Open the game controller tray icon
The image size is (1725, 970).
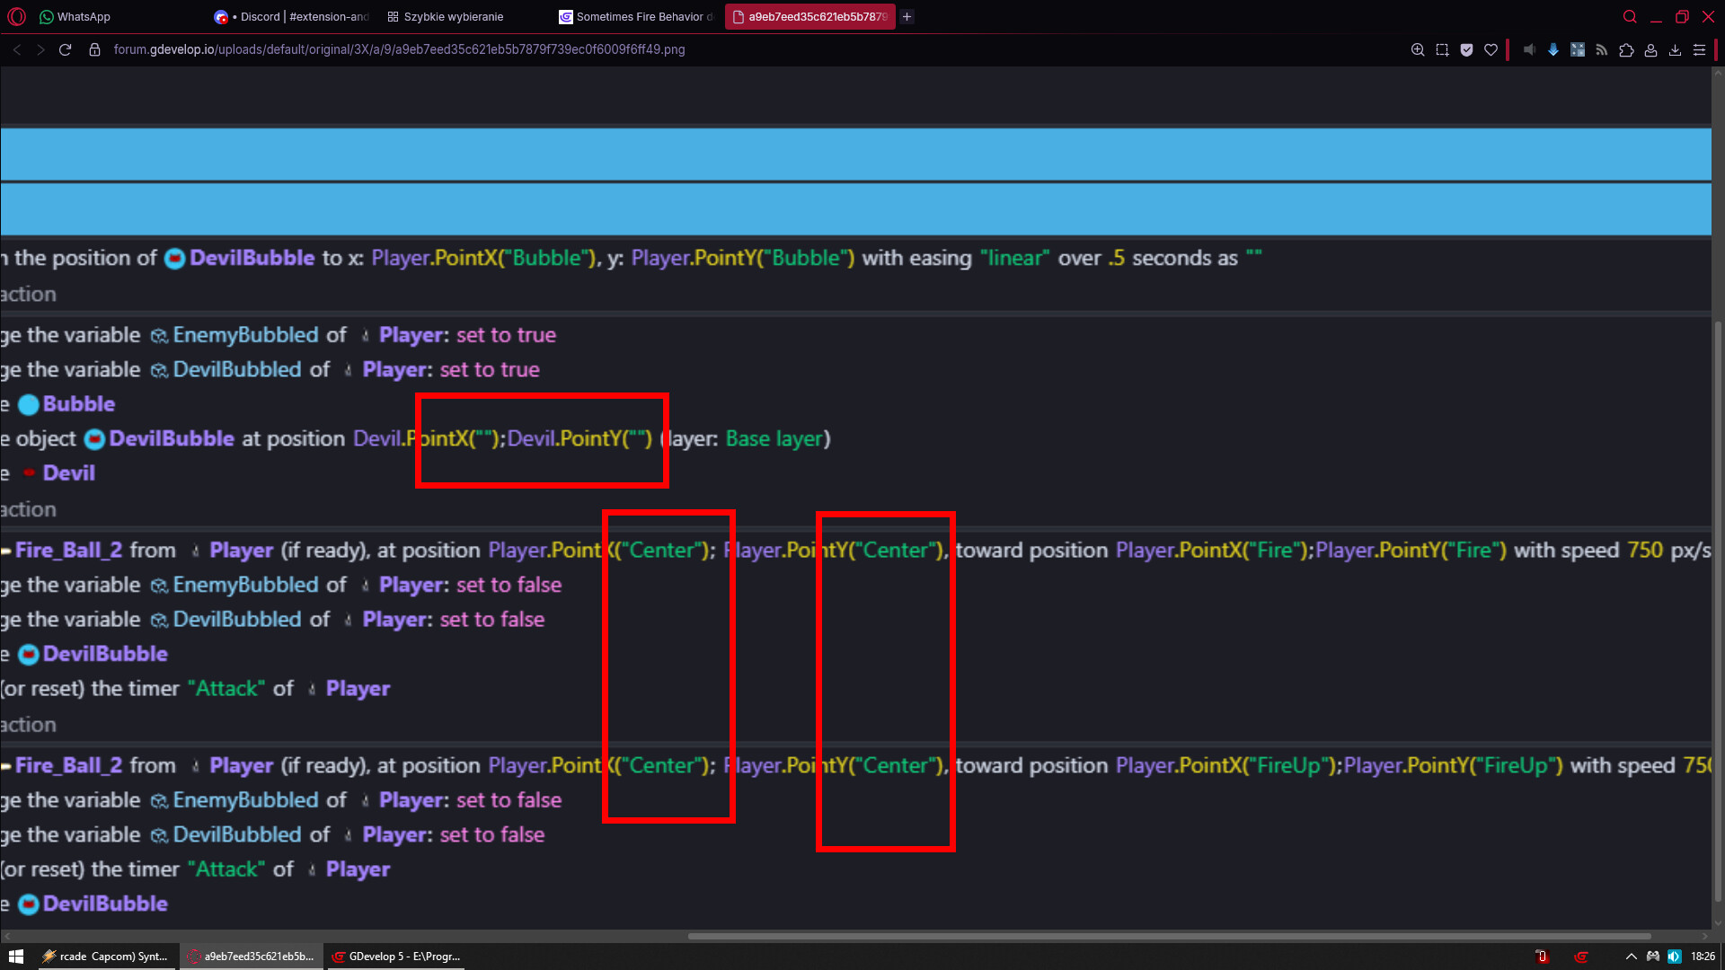1652,957
